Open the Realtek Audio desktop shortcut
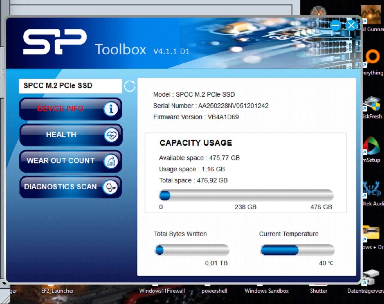Viewport: 384px width, 304px height. (x=372, y=193)
